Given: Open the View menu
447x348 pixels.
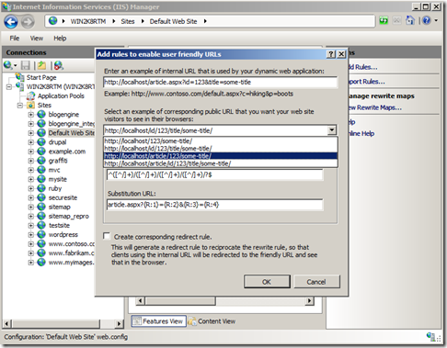Looking at the screenshot, I should pos(37,38).
